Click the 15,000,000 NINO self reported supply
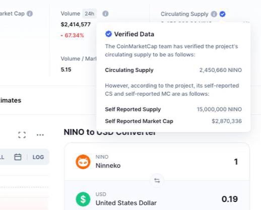 tap(219, 109)
